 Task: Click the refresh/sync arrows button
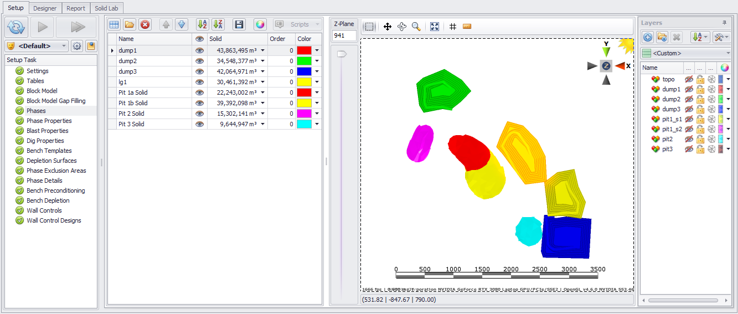tap(17, 27)
